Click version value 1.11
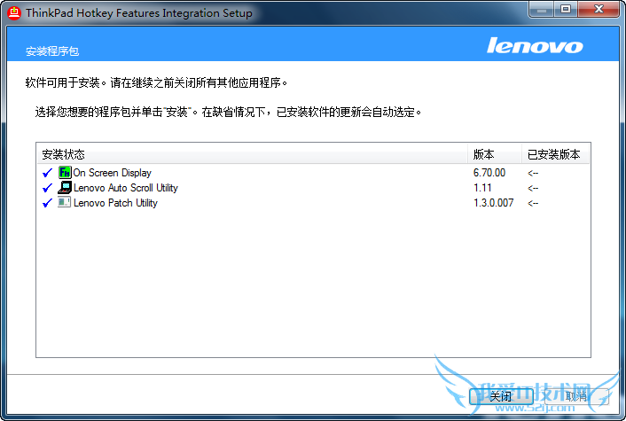Screen dimensions: 626x421 (482, 188)
